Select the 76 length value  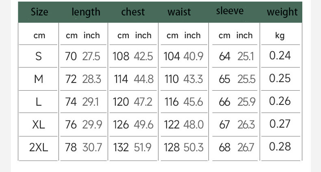(71, 124)
